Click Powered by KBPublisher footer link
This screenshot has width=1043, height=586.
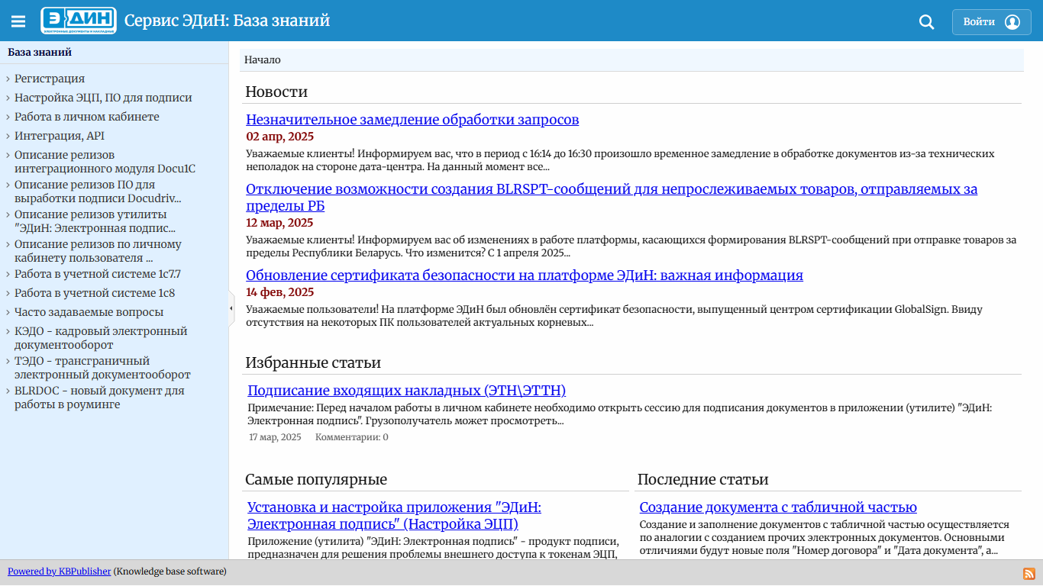[x=60, y=572]
